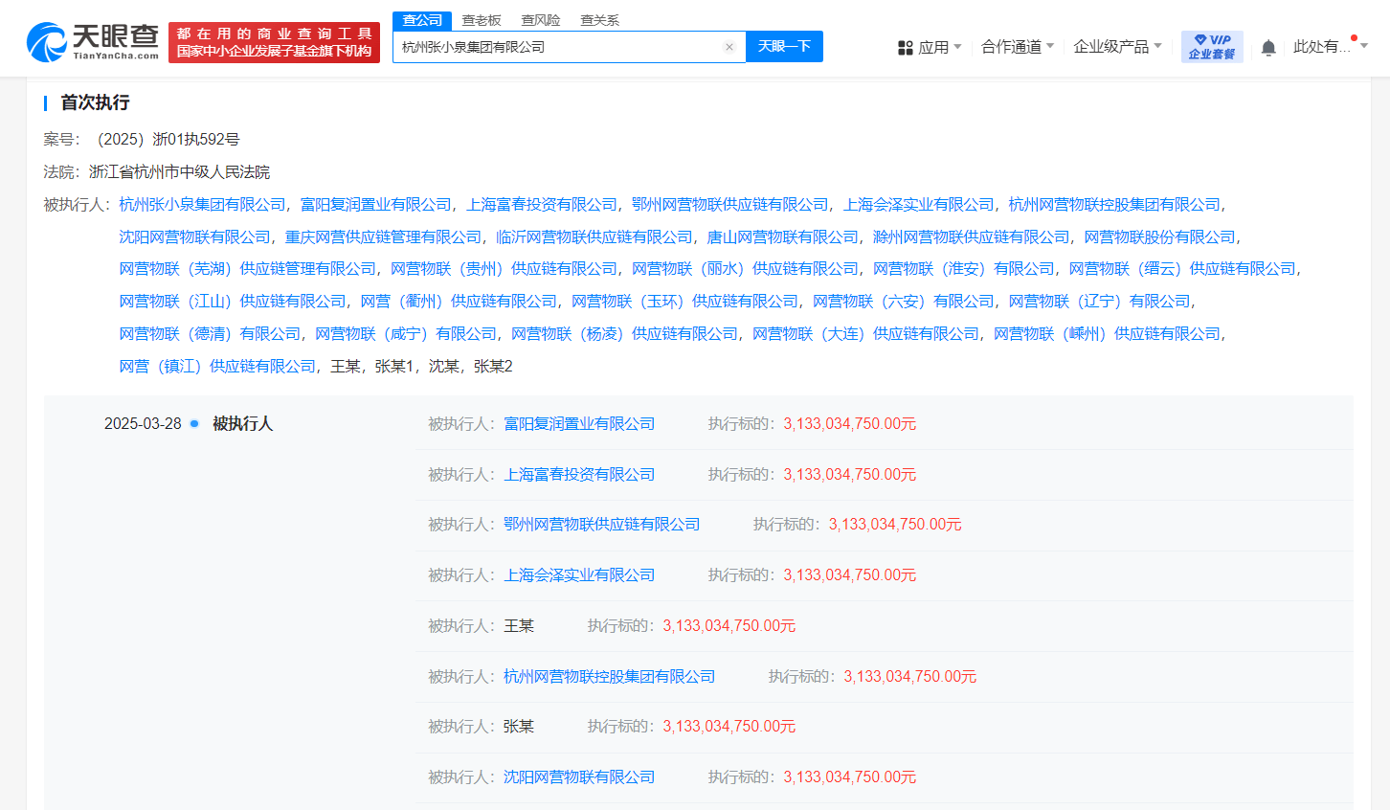Click the 天眼一下 search button
Image resolution: width=1390 pixels, height=810 pixels.
(784, 46)
